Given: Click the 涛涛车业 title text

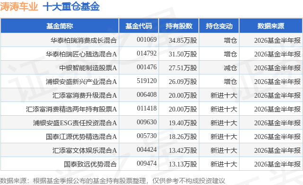Looking at the screenshot, I should [x=19, y=7].
